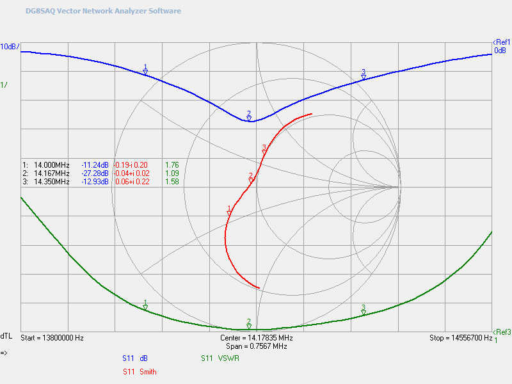This screenshot has width=512, height=384.
Task: Select marker 1 on green VSWR trace
Action: (145, 307)
